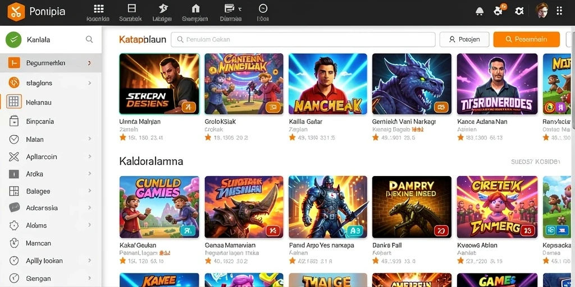
Task: Click the circular clock icon in top bar
Action: pos(263,9)
